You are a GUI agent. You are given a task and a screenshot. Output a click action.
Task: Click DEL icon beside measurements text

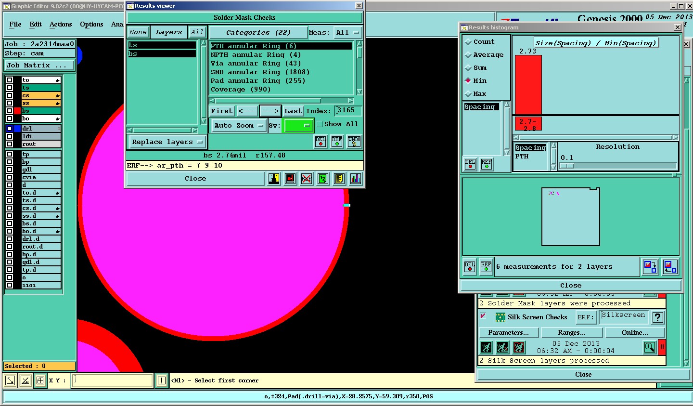470,266
